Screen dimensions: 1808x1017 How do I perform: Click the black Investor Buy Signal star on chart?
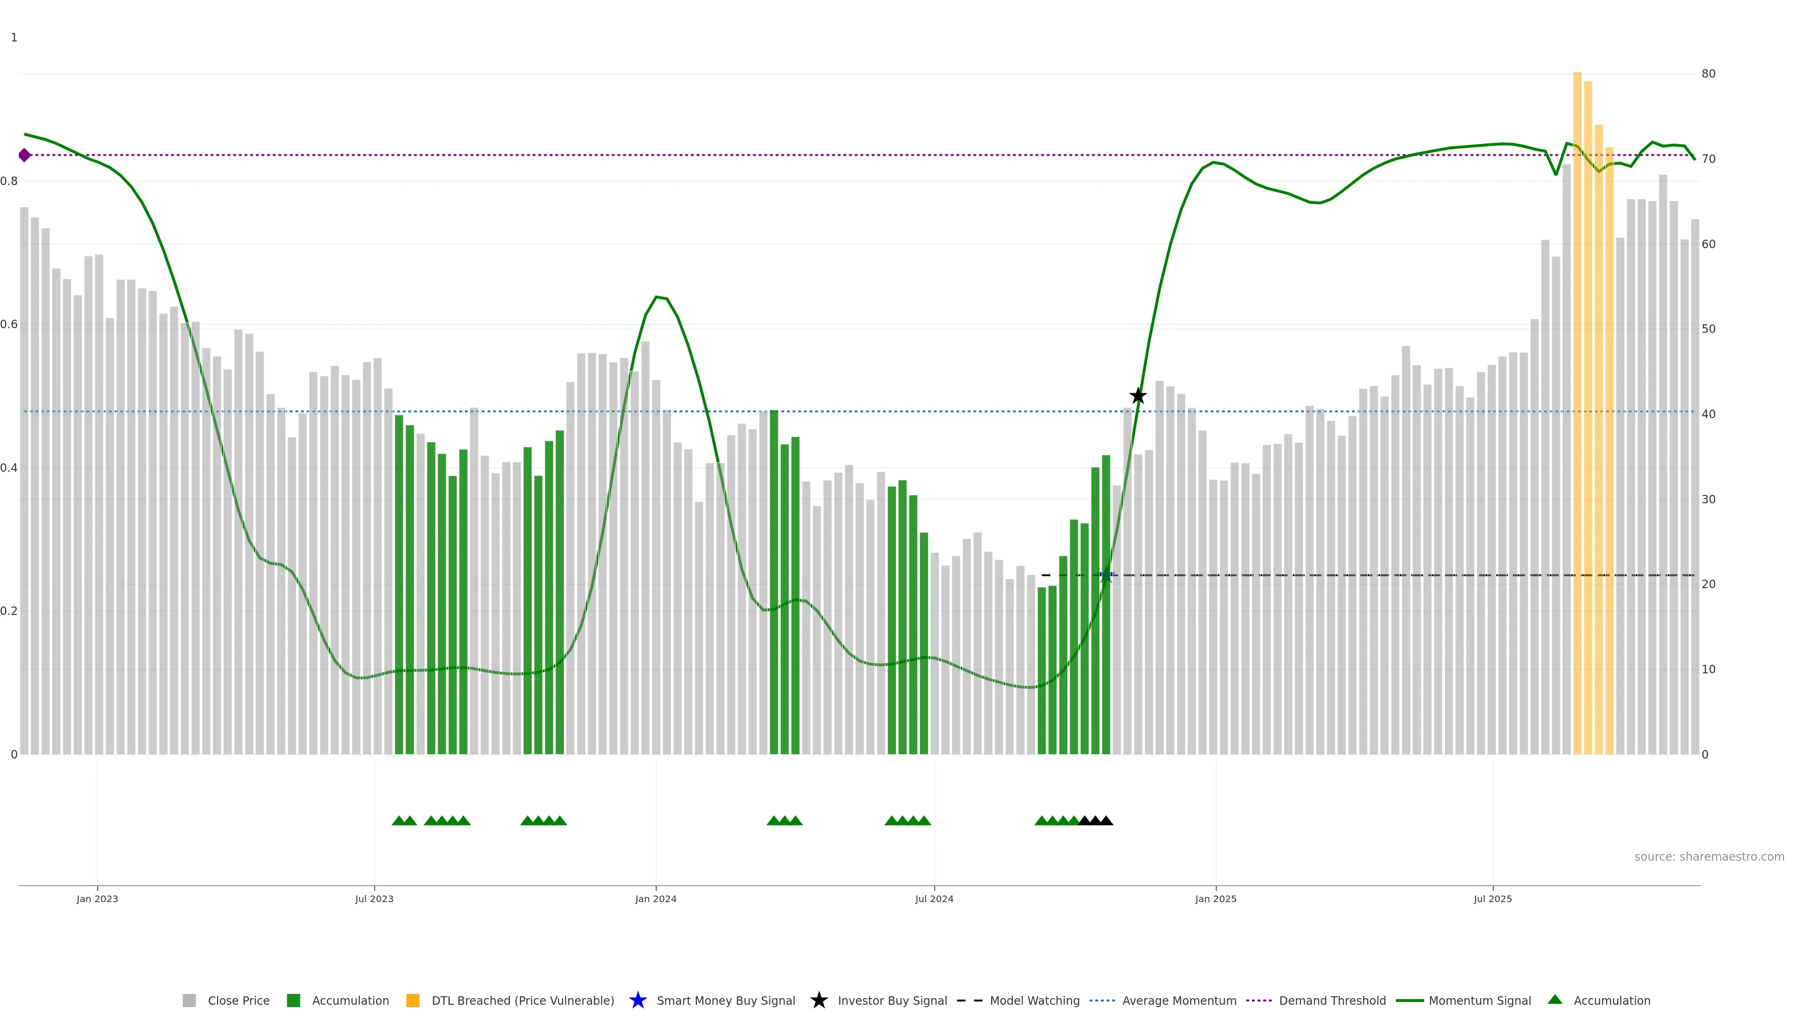[1138, 396]
